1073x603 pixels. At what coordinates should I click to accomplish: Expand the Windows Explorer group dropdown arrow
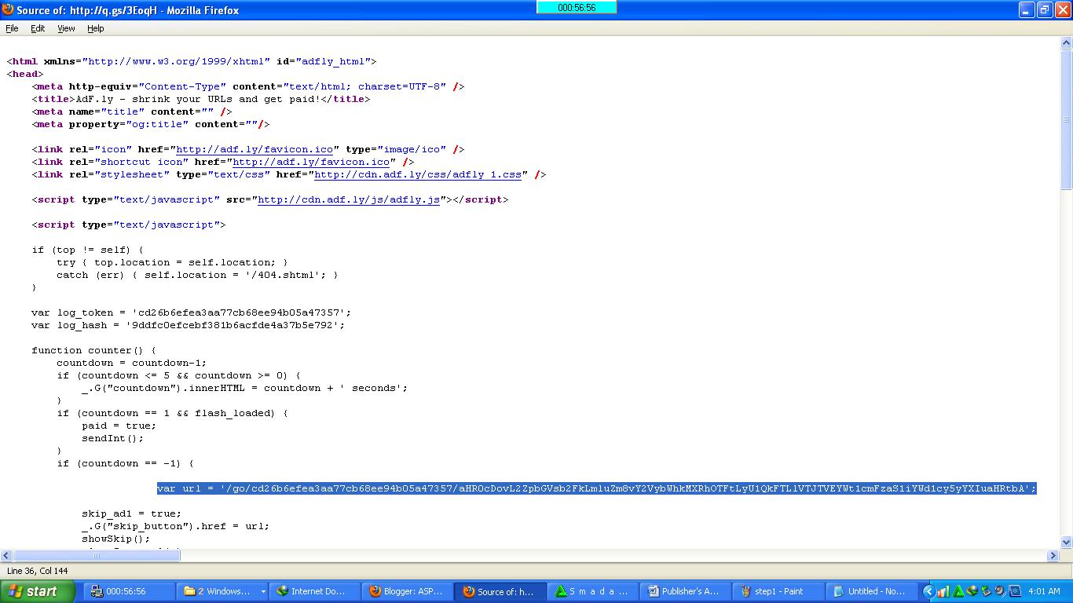[262, 591]
